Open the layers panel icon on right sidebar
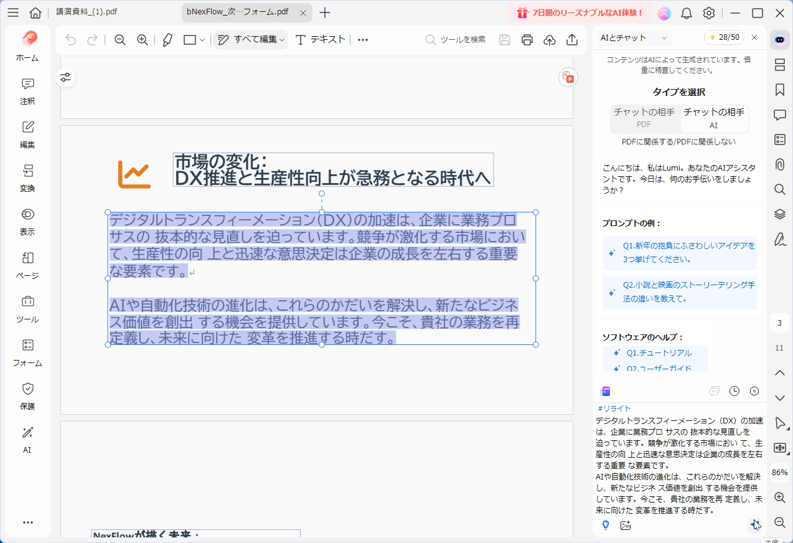This screenshot has height=543, width=793. click(x=779, y=214)
